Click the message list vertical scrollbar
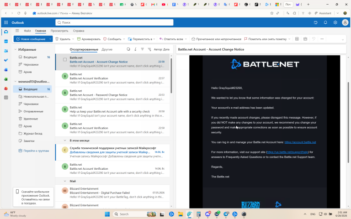 171,76
